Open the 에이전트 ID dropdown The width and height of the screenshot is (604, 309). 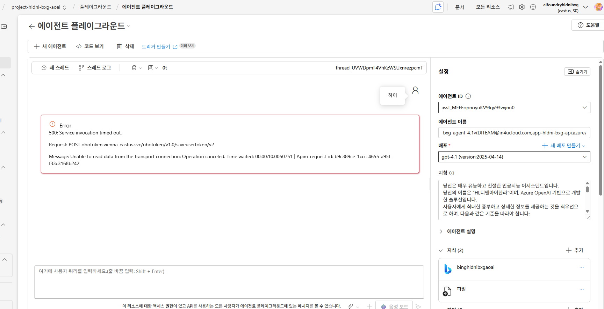(x=514, y=108)
